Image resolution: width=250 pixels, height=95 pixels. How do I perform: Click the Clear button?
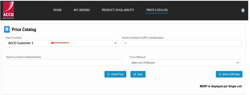click(138, 74)
